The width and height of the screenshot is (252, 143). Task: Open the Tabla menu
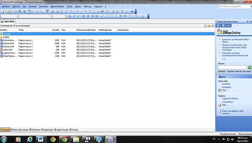(x=69, y=7)
